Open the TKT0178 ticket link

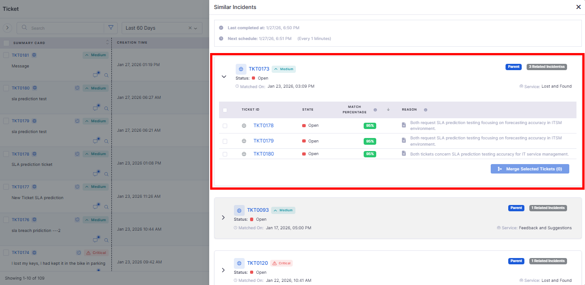click(x=263, y=126)
